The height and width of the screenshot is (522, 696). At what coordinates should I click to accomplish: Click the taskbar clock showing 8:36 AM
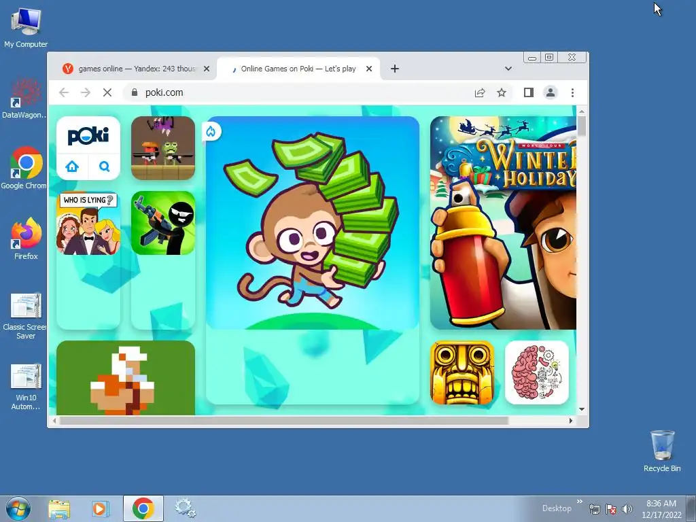661,509
